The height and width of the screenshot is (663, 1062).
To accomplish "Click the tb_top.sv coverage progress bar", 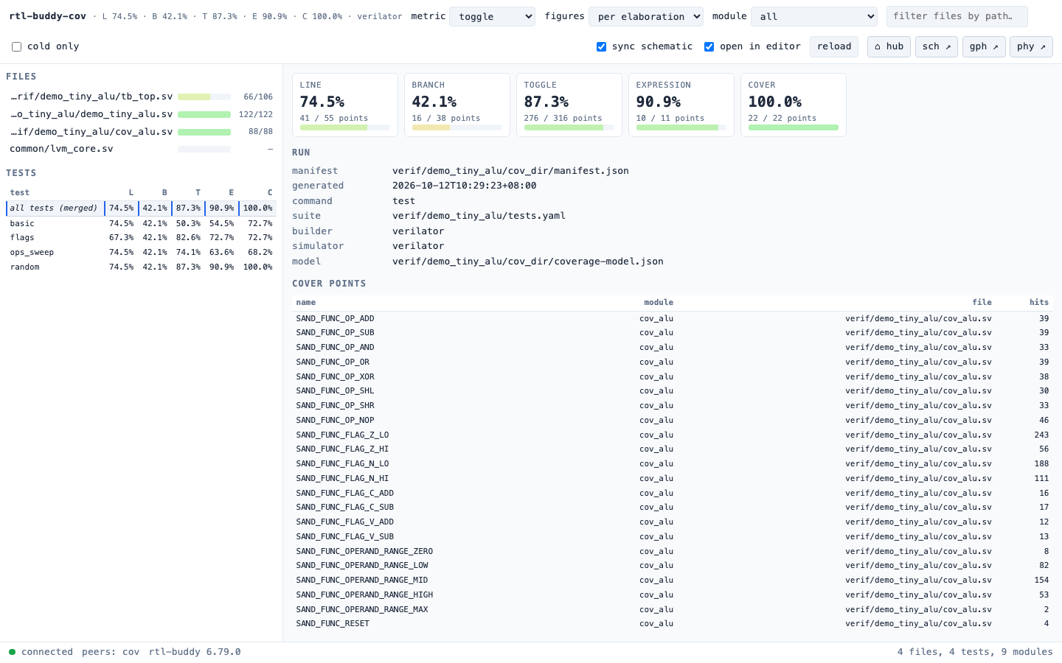I will tap(204, 97).
